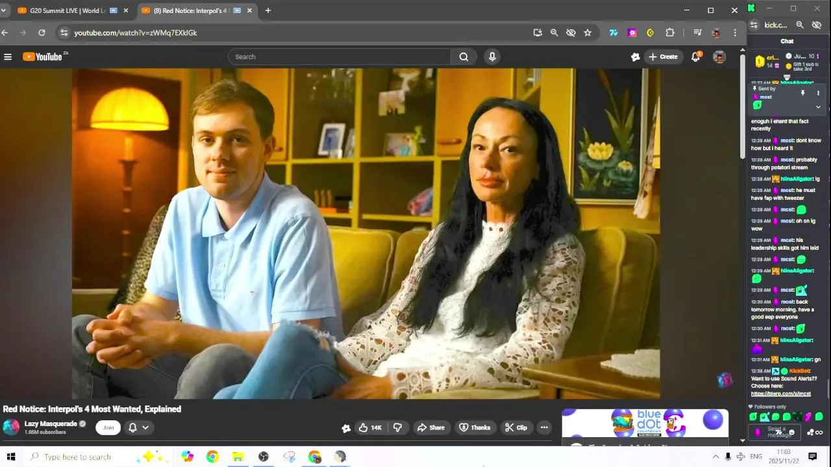Viewport: 831px width, 467px height.
Task: Click the blue 7TV extension icon
Action: tap(614, 32)
